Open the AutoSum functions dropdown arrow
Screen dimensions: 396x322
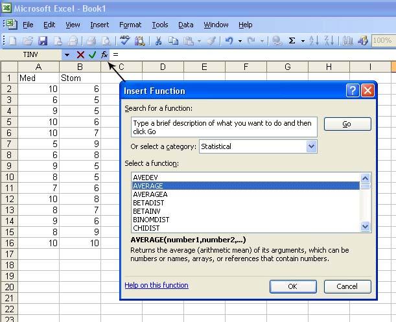click(x=303, y=41)
